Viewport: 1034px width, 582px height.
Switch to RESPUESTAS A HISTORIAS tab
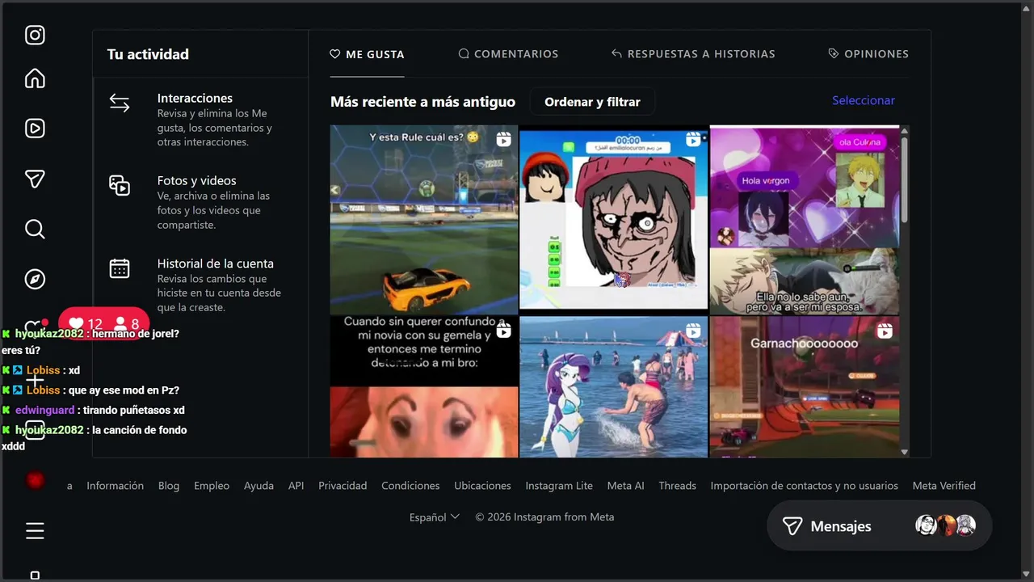(x=693, y=54)
